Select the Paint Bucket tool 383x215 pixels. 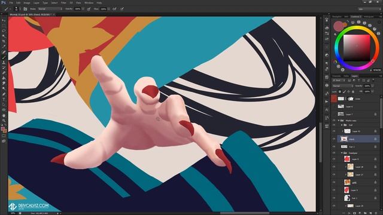pyautogui.click(x=4, y=78)
